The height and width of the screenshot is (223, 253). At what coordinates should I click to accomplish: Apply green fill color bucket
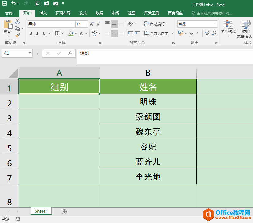pos(71,33)
